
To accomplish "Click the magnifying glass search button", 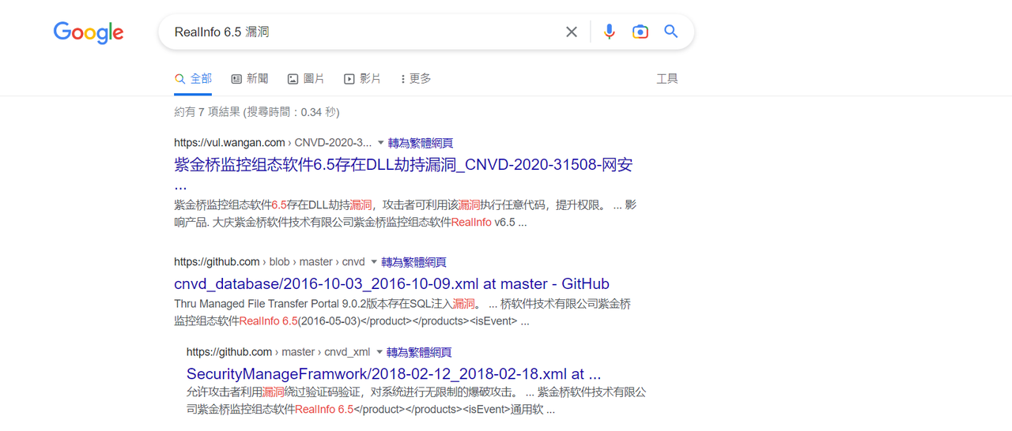I will [x=671, y=32].
